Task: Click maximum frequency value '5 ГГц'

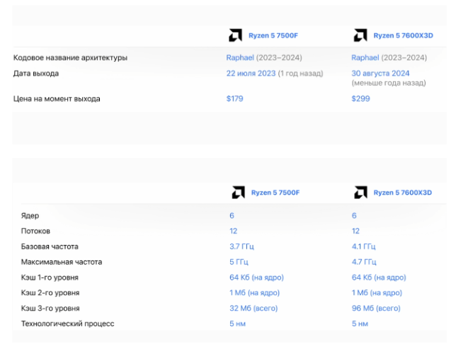Action: click(239, 262)
